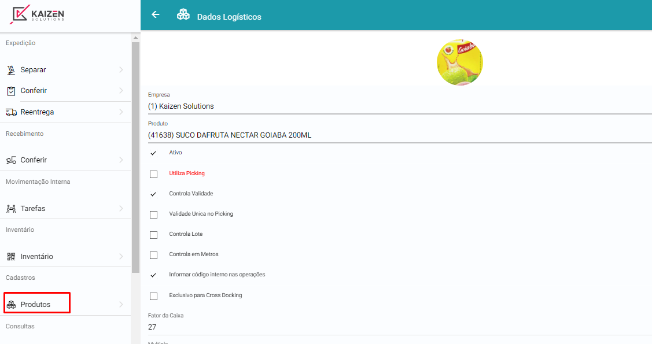Expand the Expedição Conferir chevron
This screenshot has width=652, height=344.
121,91
